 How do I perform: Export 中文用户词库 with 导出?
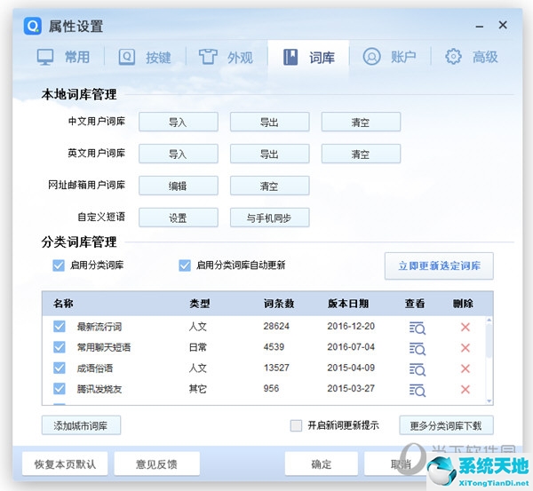pyautogui.click(x=269, y=122)
